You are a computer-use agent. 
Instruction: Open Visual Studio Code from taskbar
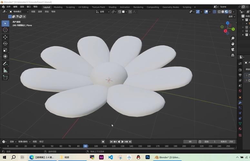111,157
